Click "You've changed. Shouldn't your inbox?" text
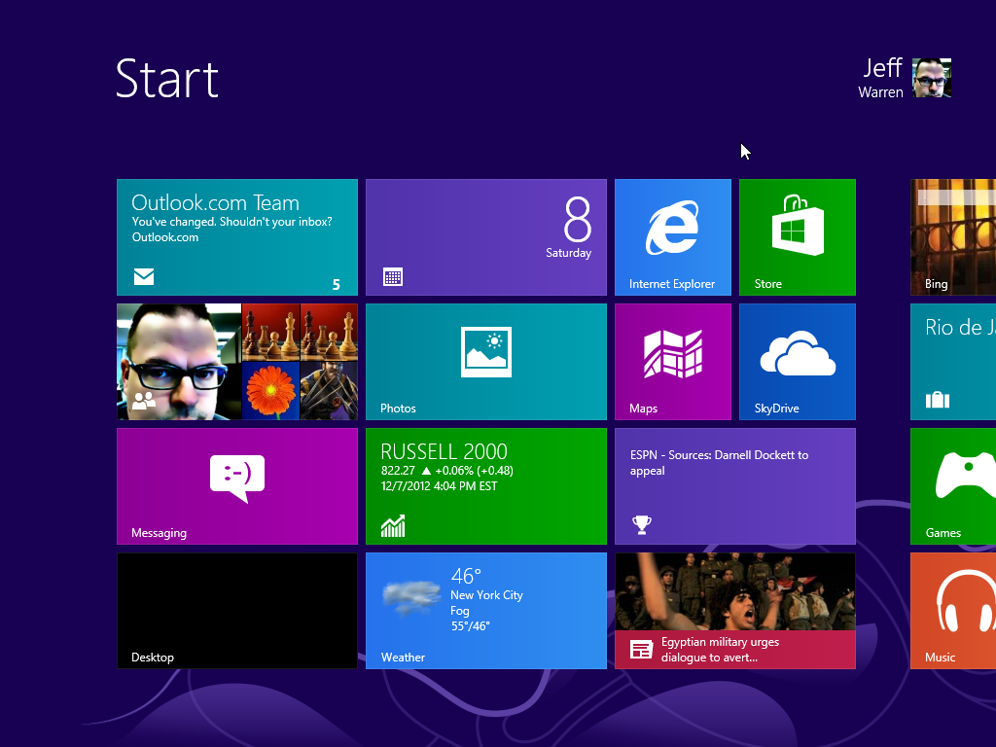The height and width of the screenshot is (747, 996). pyautogui.click(x=231, y=222)
